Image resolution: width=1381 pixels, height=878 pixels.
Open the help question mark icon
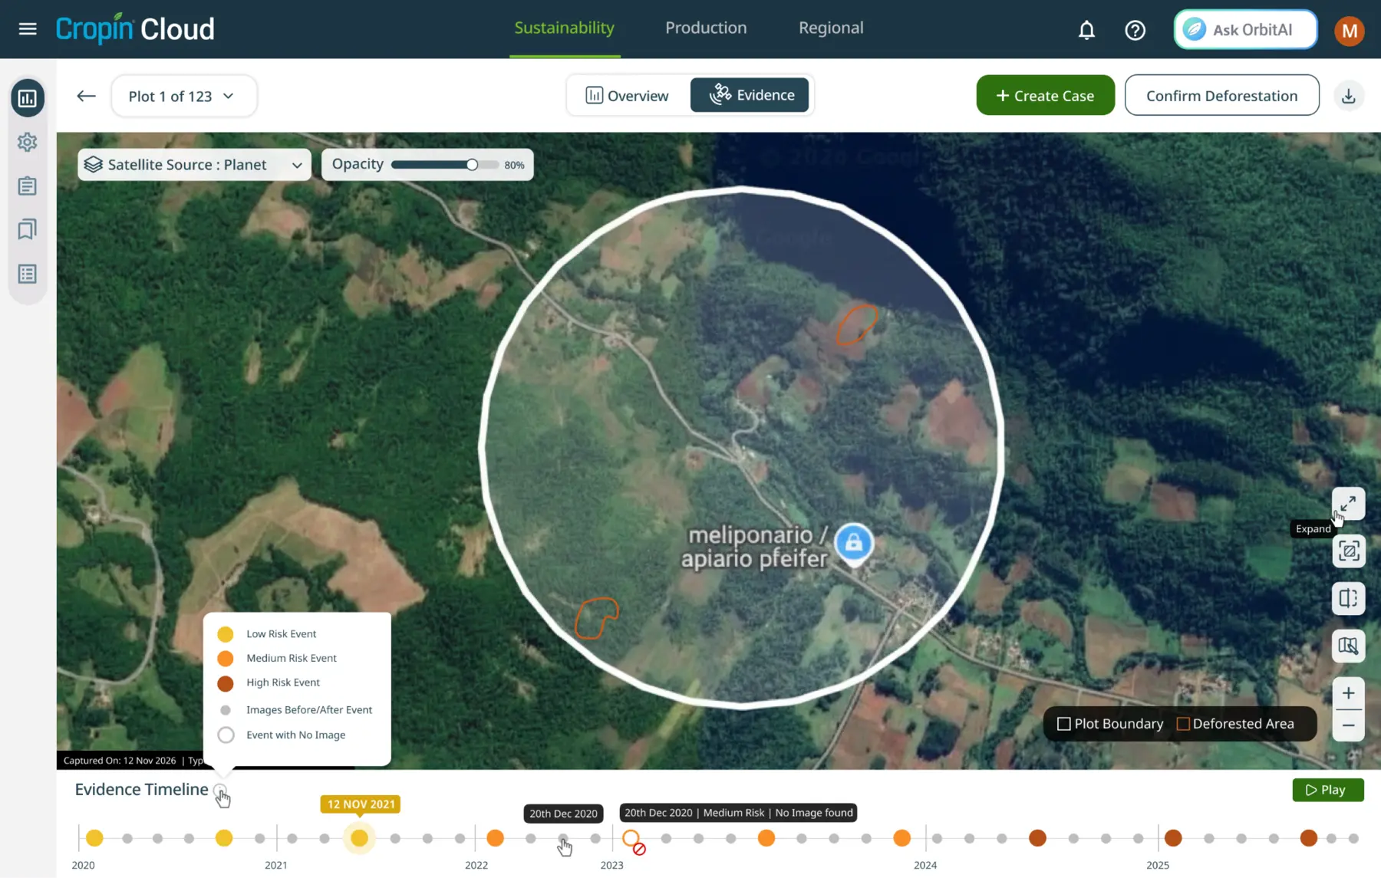tap(1135, 30)
